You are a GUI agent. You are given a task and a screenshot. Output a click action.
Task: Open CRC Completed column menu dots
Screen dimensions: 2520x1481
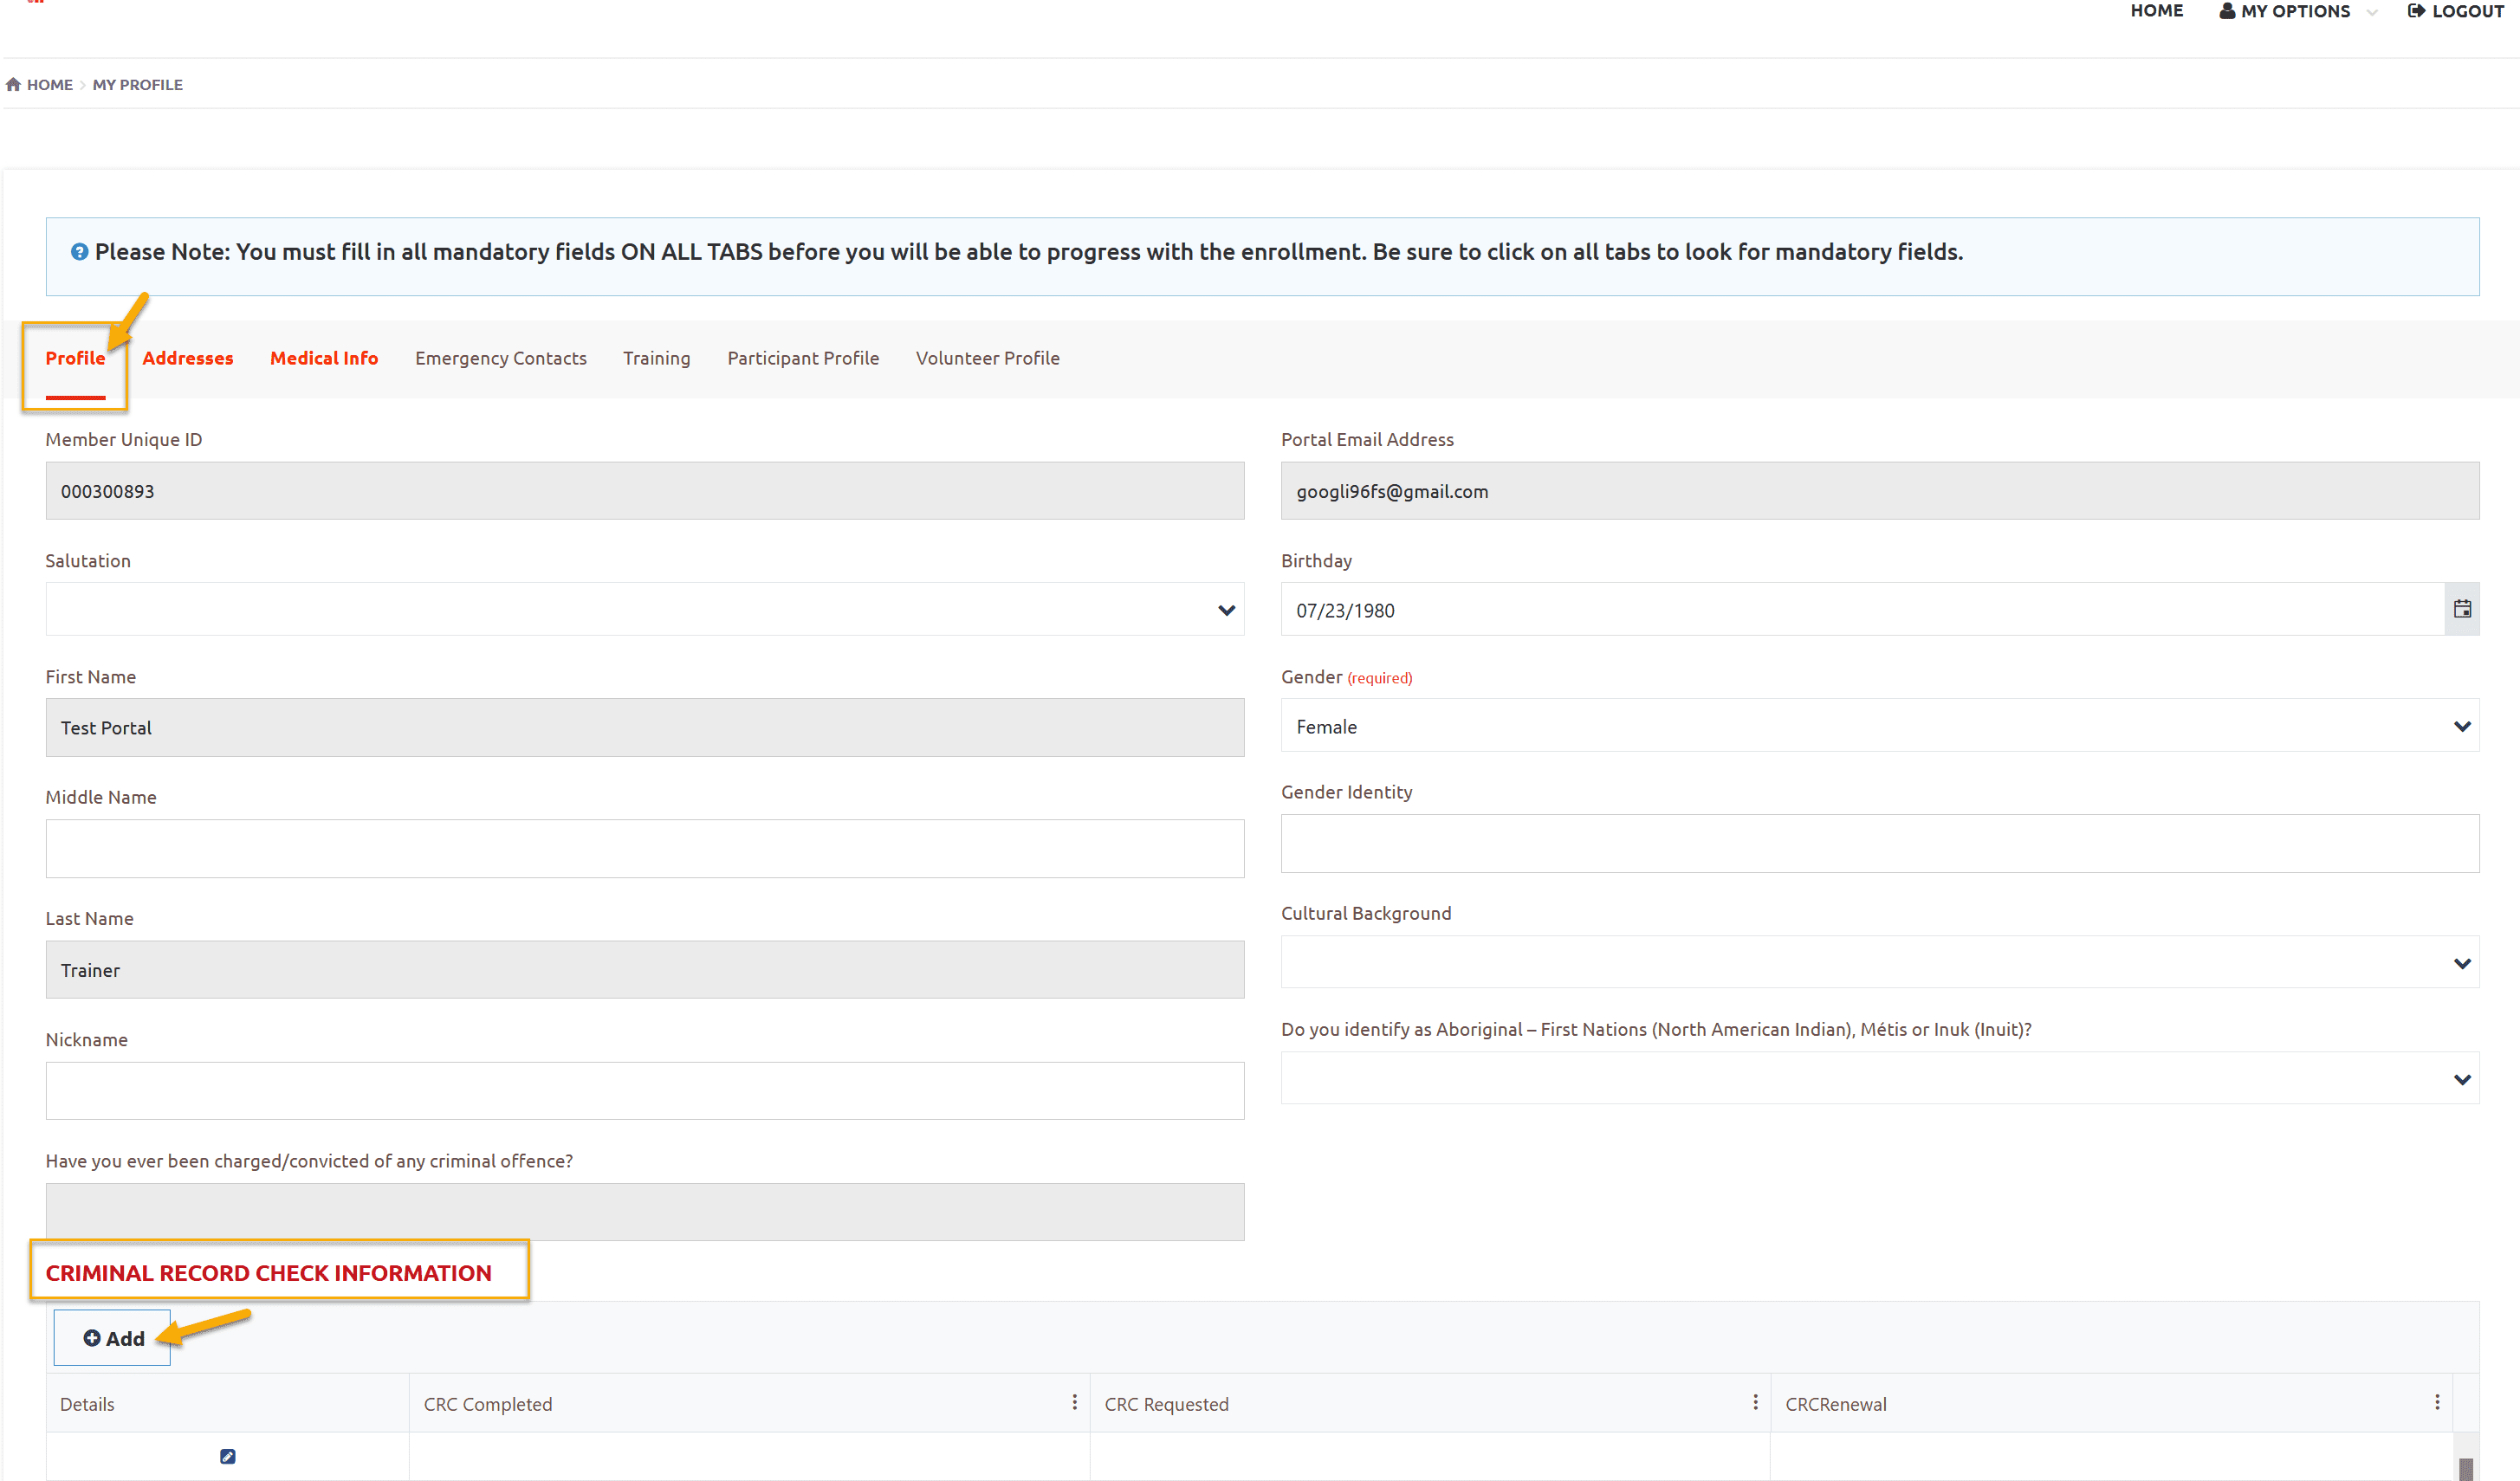[1075, 1403]
